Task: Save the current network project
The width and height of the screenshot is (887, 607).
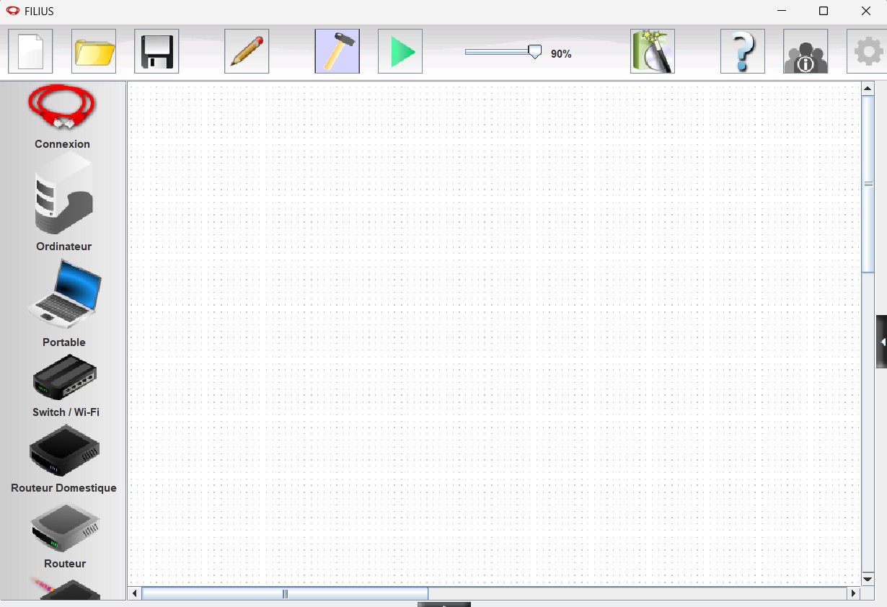Action: [x=156, y=51]
